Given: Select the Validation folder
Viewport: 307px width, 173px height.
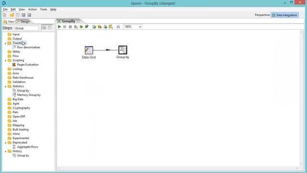Looking at the screenshot, I should click(19, 82).
